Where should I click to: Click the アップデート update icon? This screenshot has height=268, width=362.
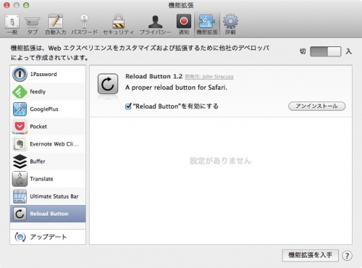20,237
